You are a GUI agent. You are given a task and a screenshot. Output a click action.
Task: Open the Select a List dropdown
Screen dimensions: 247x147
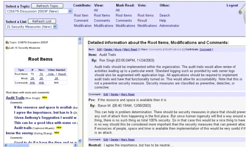click(x=55, y=27)
